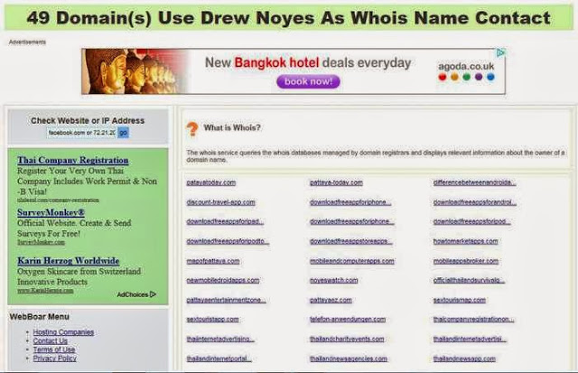578x373 pixels.
Task: Open the thailandnewsagencies.com link
Action: pyautogui.click(x=349, y=359)
